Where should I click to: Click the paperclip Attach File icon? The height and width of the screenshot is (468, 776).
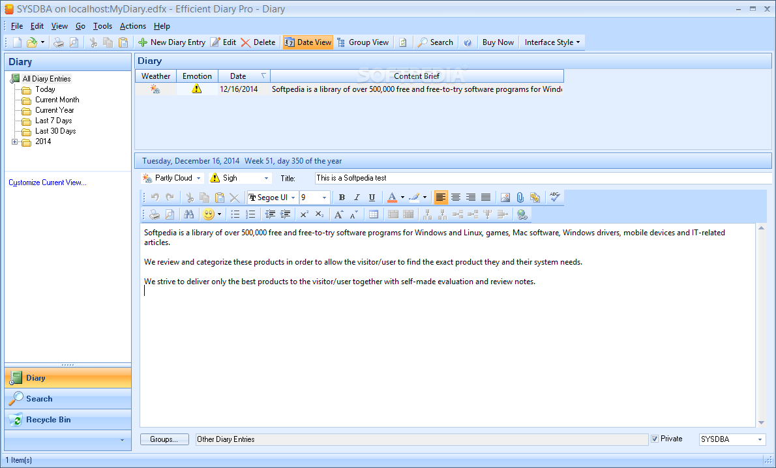520,198
